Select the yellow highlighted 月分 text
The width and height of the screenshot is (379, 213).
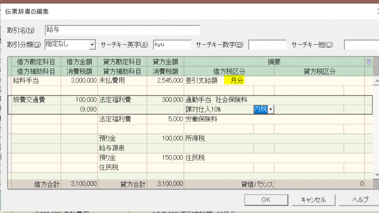tap(234, 80)
